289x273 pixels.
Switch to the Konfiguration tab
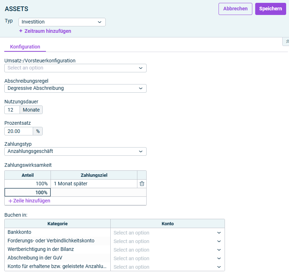pos(25,47)
